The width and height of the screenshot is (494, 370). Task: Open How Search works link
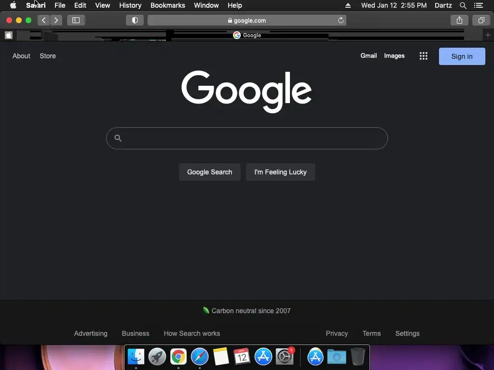click(192, 333)
